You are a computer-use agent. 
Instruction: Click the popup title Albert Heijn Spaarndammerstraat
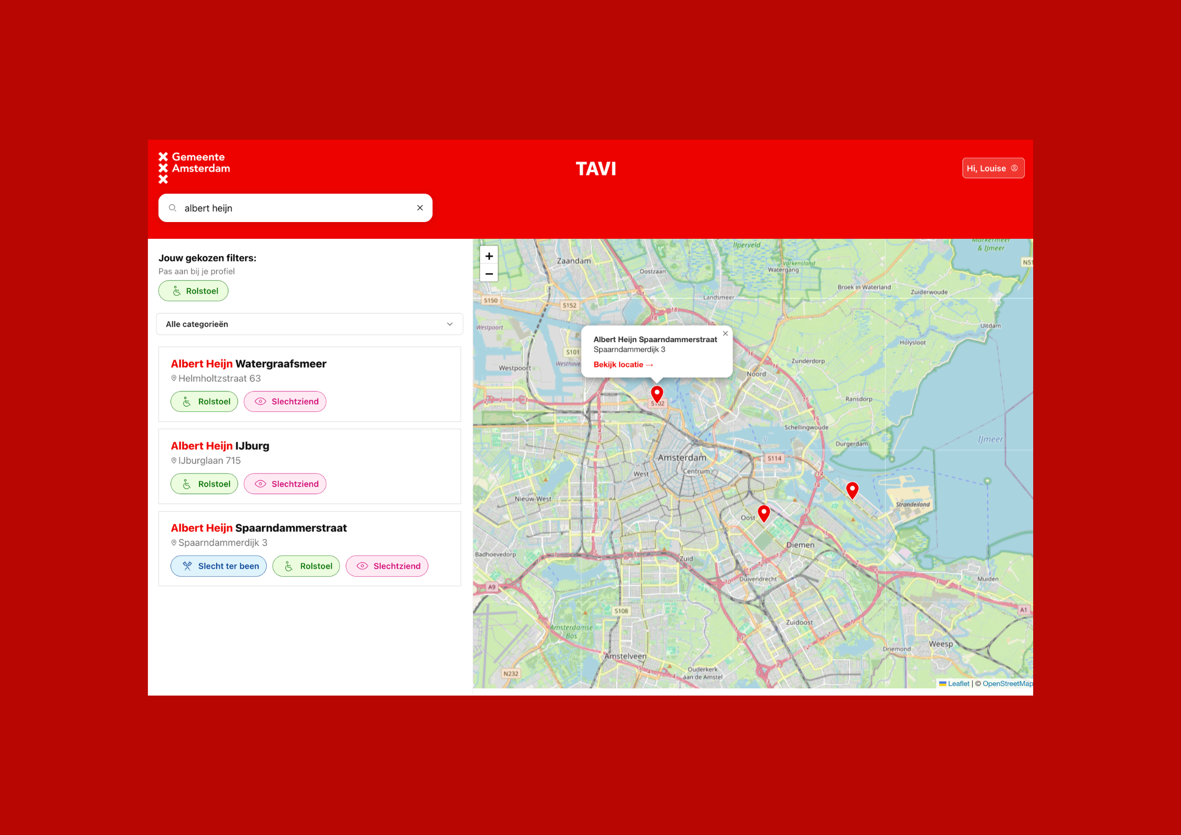[655, 339]
